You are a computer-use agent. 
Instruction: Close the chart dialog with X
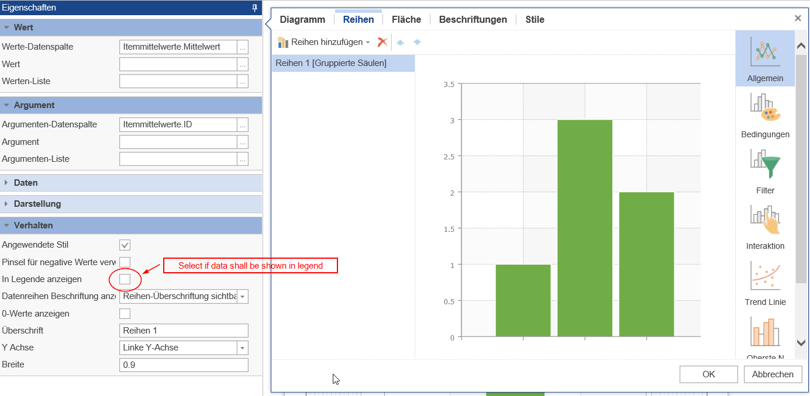798,18
